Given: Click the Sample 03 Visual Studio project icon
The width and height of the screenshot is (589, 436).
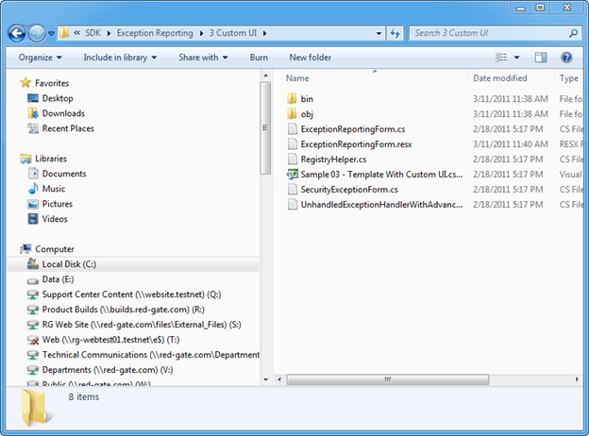Looking at the screenshot, I should (293, 175).
